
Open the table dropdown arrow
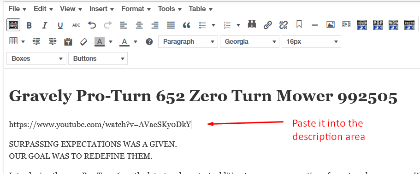click(x=23, y=42)
